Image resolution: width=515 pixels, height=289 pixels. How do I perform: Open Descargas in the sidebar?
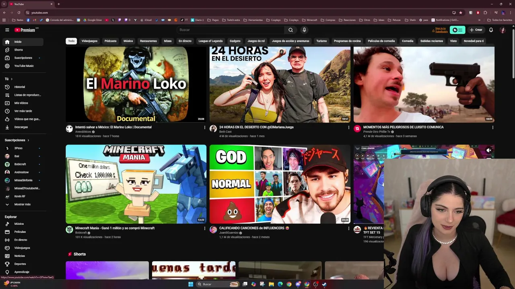(22, 127)
